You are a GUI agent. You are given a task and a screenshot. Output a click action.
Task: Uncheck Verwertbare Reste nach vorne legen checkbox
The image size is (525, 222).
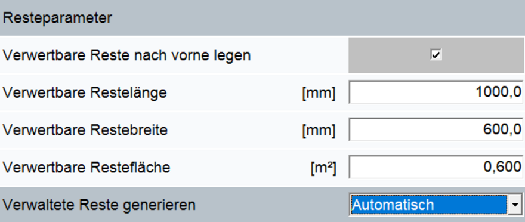pos(436,54)
